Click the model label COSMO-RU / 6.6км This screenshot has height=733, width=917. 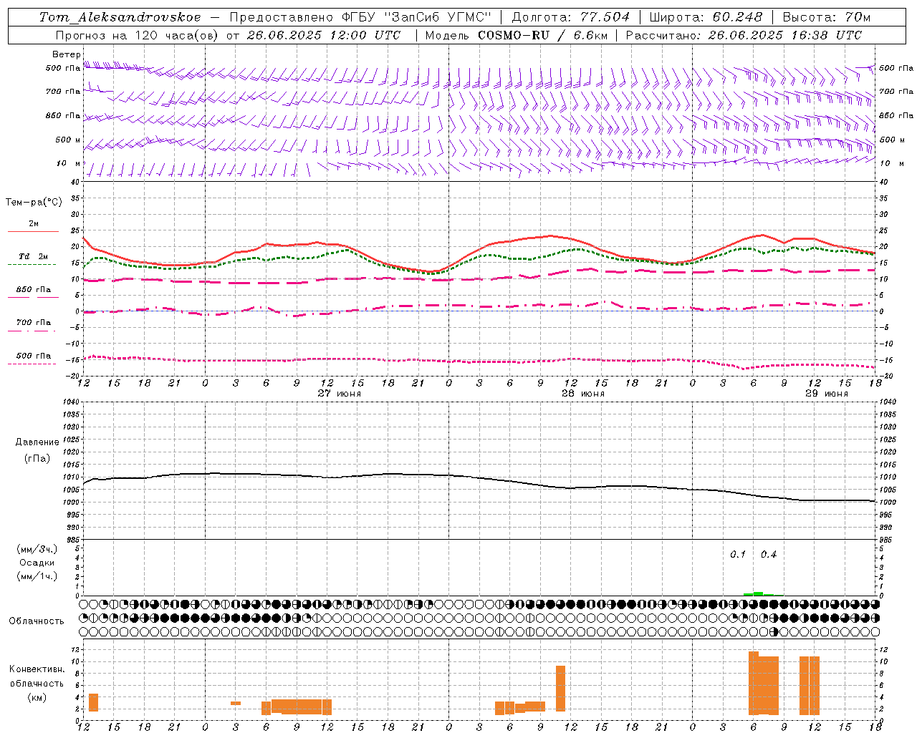pos(543,35)
